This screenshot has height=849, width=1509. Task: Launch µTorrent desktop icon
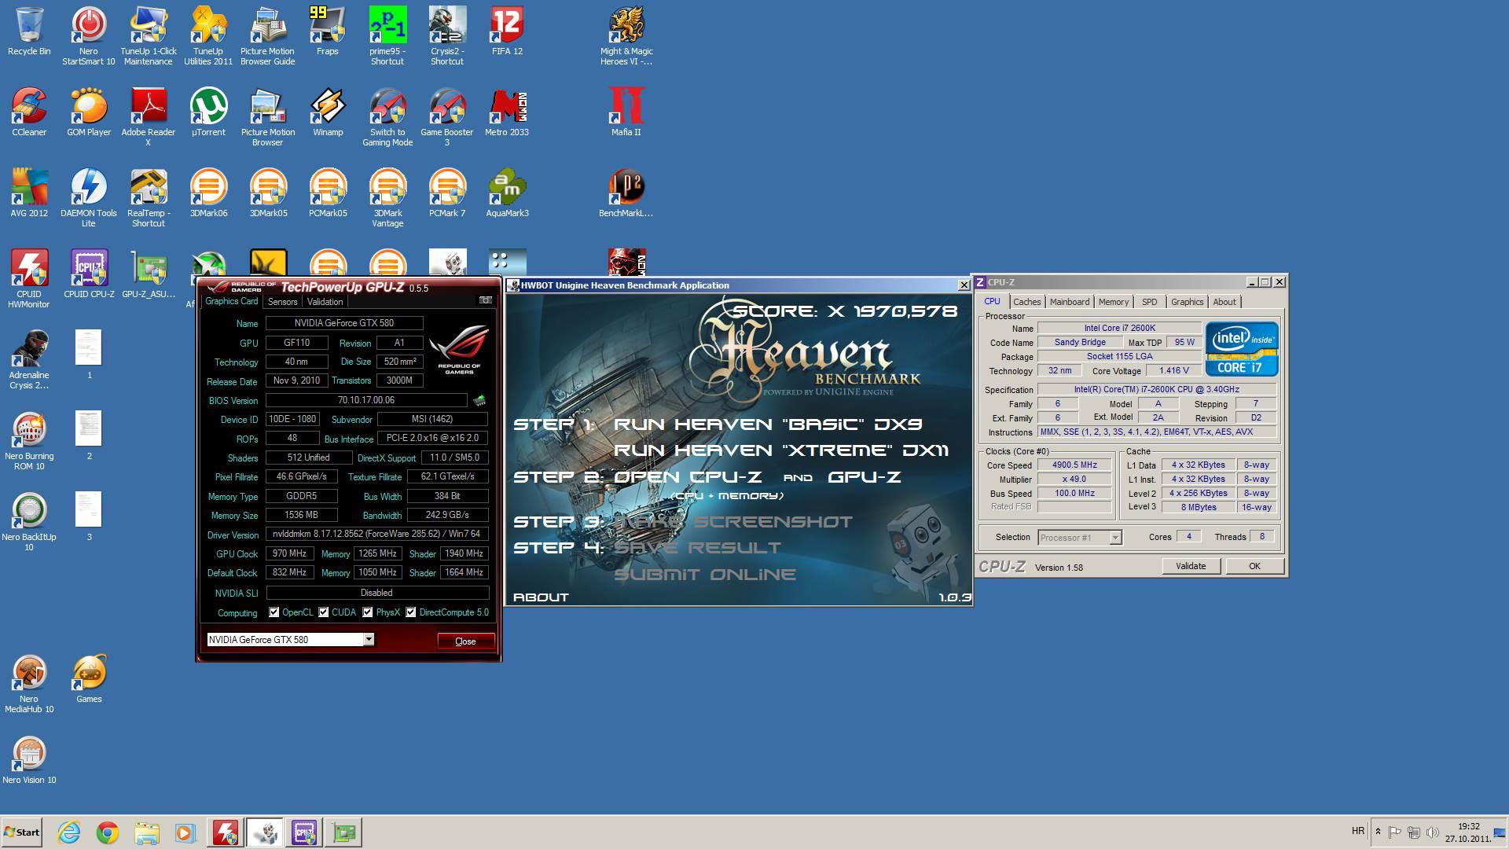point(208,112)
